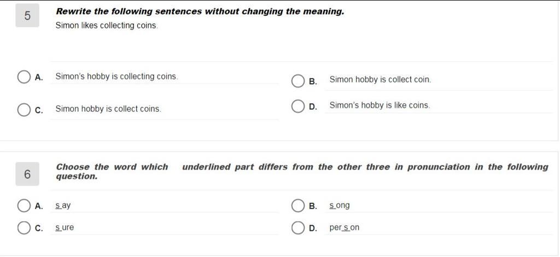The image size is (560, 257).
Task: Click the answer word "person"
Action: (345, 228)
